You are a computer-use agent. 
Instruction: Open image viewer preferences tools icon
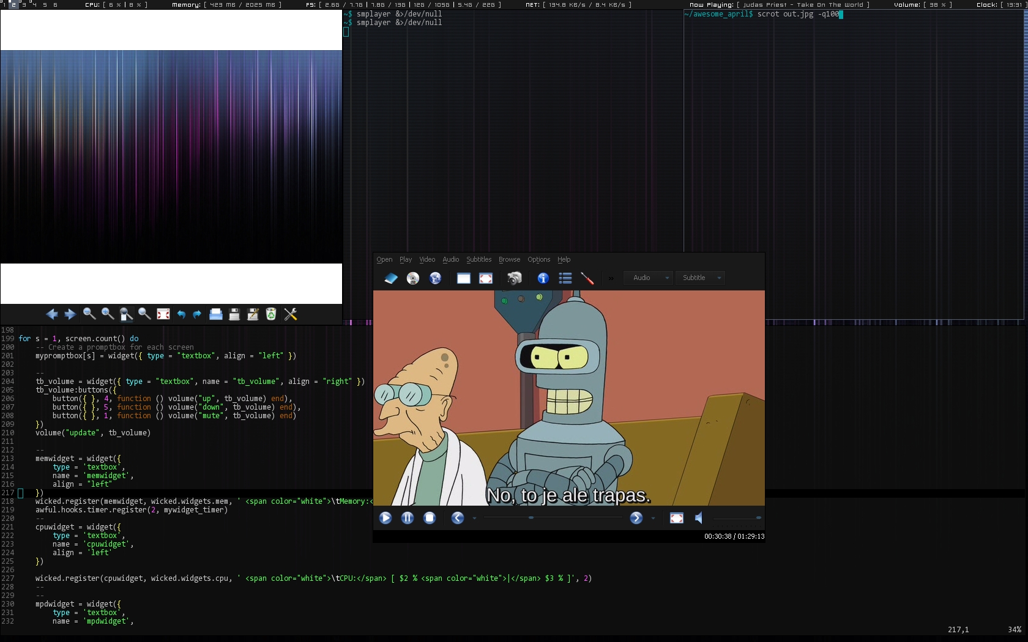[291, 314]
